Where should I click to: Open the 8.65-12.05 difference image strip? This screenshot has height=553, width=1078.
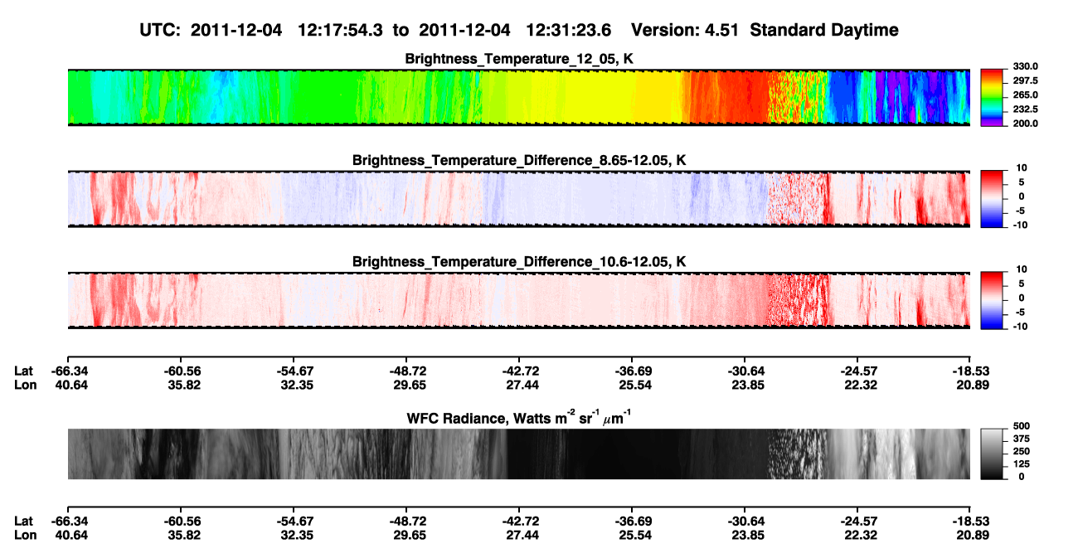tap(518, 199)
